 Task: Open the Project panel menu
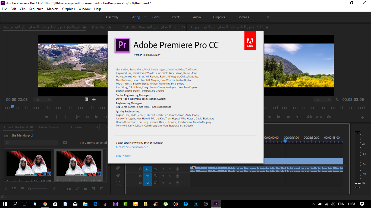click(31, 127)
